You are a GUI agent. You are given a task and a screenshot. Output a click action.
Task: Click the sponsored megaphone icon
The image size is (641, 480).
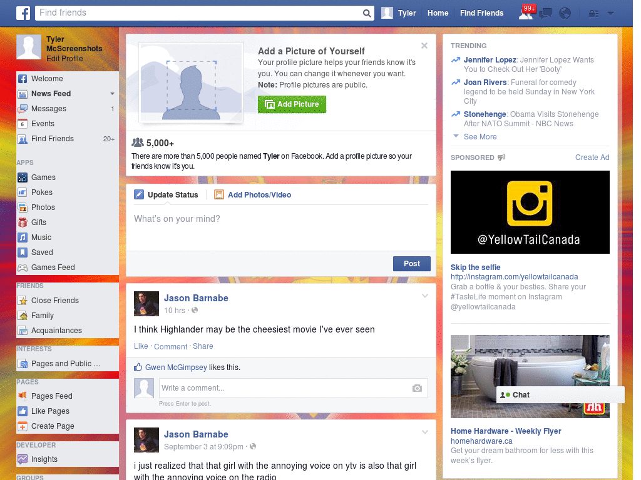(501, 157)
